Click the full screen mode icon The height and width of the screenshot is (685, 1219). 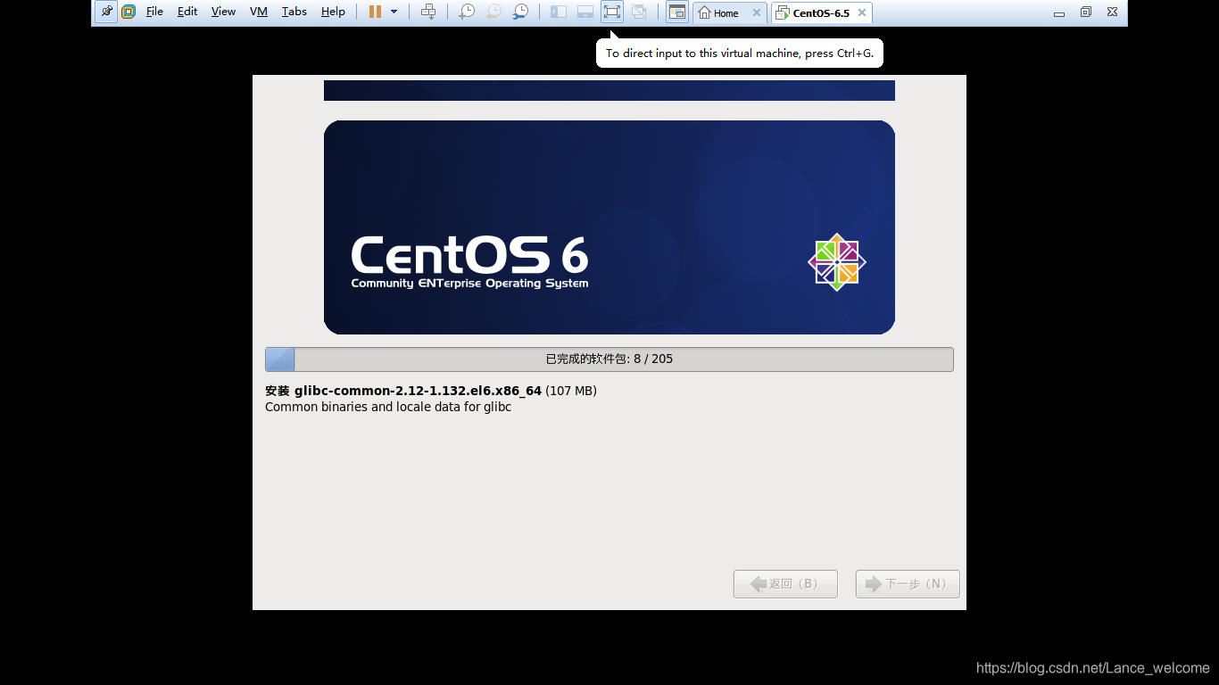pos(612,12)
